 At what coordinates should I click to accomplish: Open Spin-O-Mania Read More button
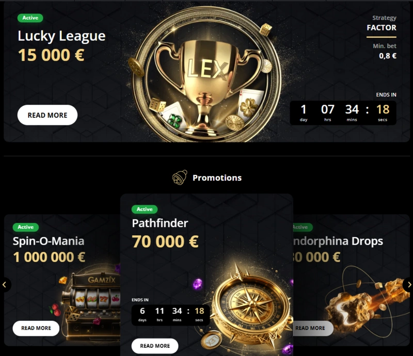coord(36,328)
